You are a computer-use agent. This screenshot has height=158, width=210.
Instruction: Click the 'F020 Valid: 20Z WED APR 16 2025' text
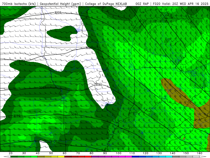(x=181, y=4)
